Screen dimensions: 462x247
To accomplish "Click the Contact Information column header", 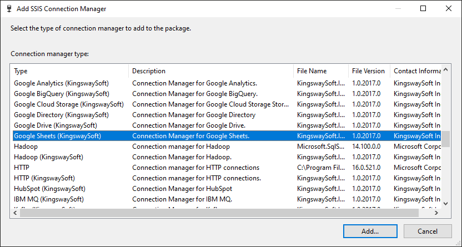I will point(416,71).
